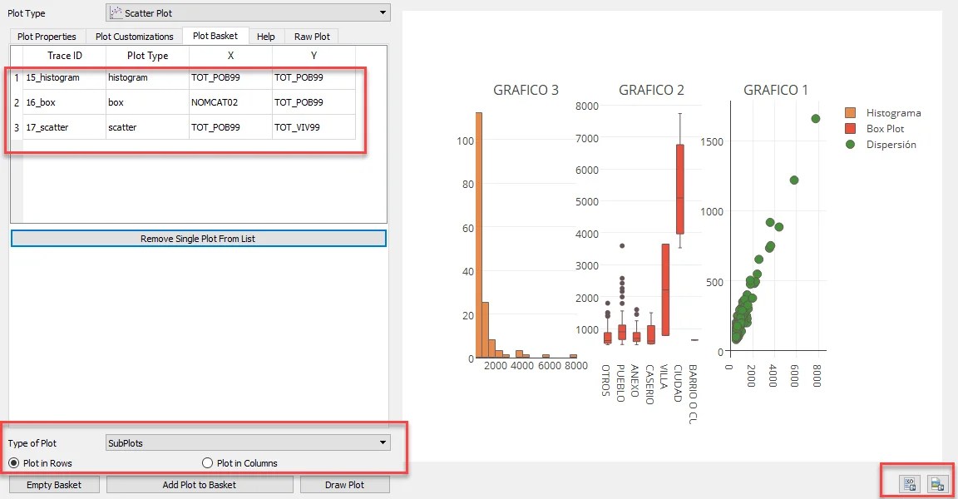Click the Plot Type column header
958x499 pixels.
coord(147,56)
